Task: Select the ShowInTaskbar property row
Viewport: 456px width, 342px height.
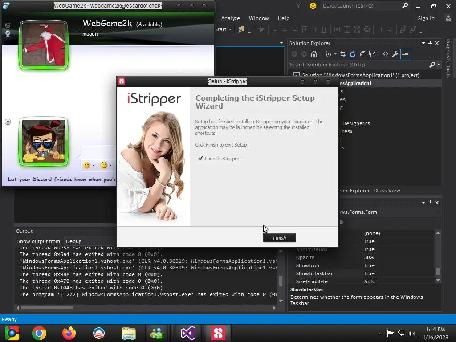Action: (x=362, y=273)
